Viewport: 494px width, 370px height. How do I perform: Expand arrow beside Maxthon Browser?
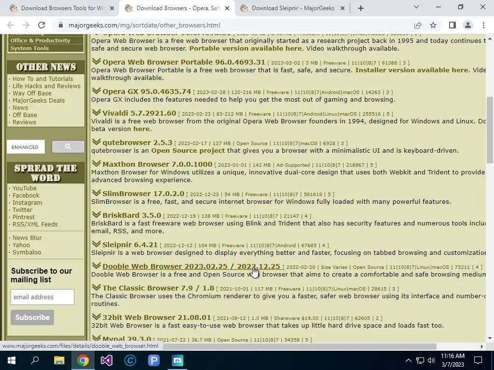click(96, 163)
